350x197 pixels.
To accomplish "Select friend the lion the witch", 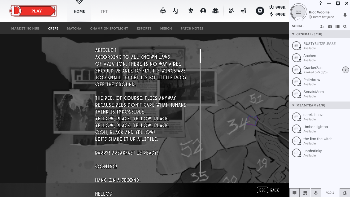I will point(319,141).
